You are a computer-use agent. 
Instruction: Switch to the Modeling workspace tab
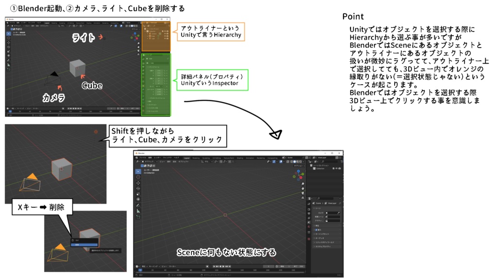coord(195,157)
